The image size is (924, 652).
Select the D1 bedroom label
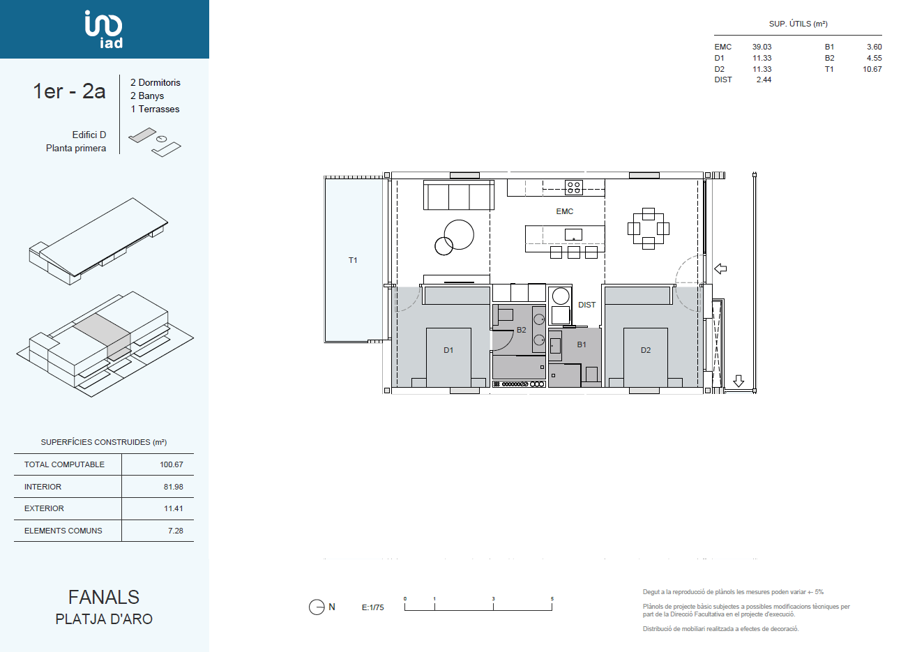pos(448,350)
